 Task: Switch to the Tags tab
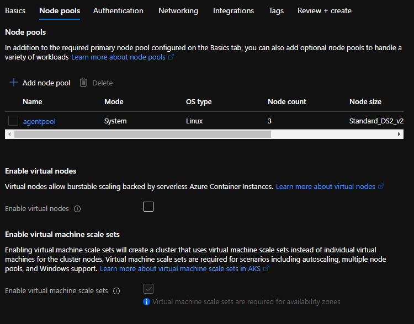(x=276, y=10)
